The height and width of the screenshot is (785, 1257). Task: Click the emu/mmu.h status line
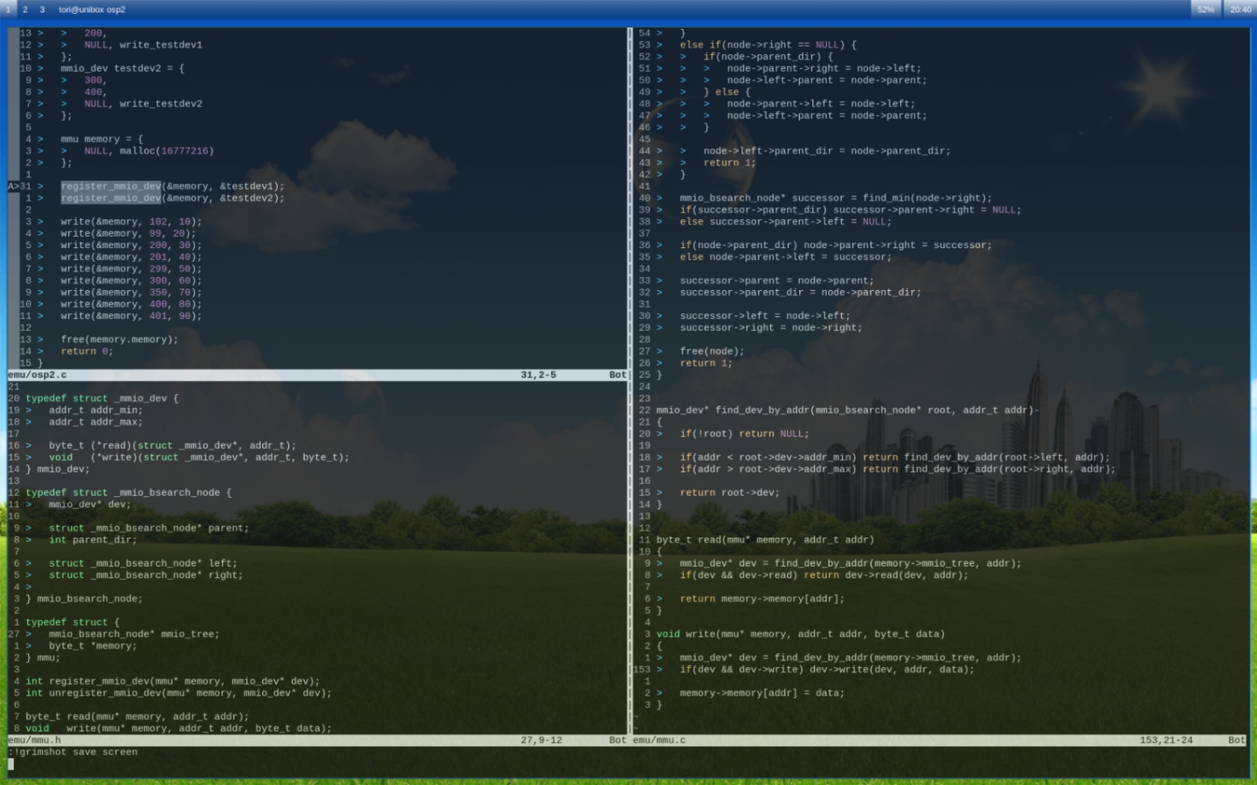click(34, 740)
